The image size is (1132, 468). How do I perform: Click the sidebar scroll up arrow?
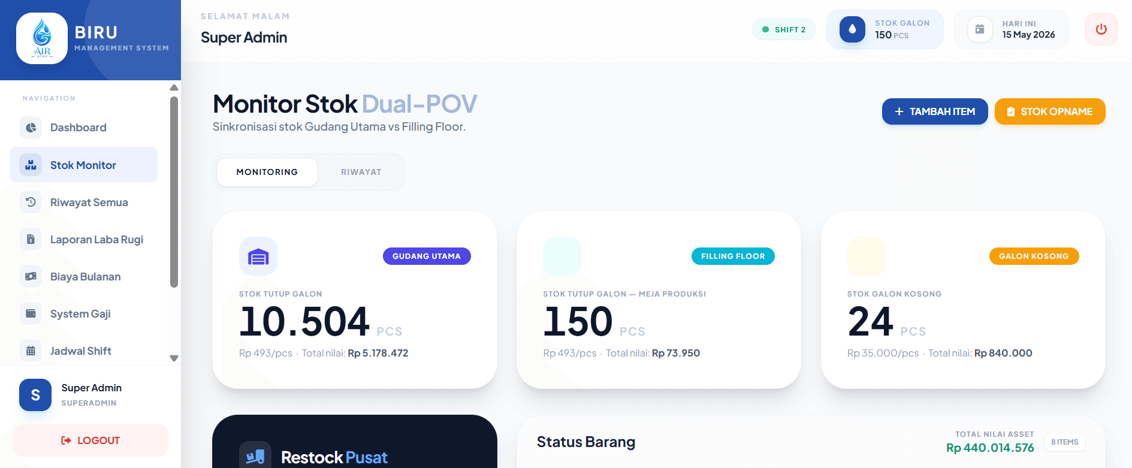tap(174, 87)
